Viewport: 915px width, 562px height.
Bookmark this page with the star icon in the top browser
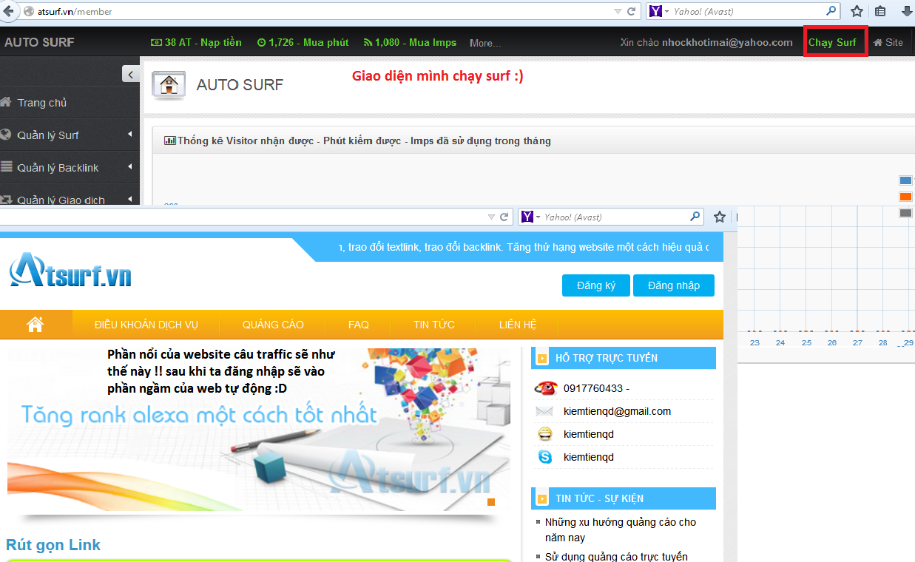(x=857, y=11)
